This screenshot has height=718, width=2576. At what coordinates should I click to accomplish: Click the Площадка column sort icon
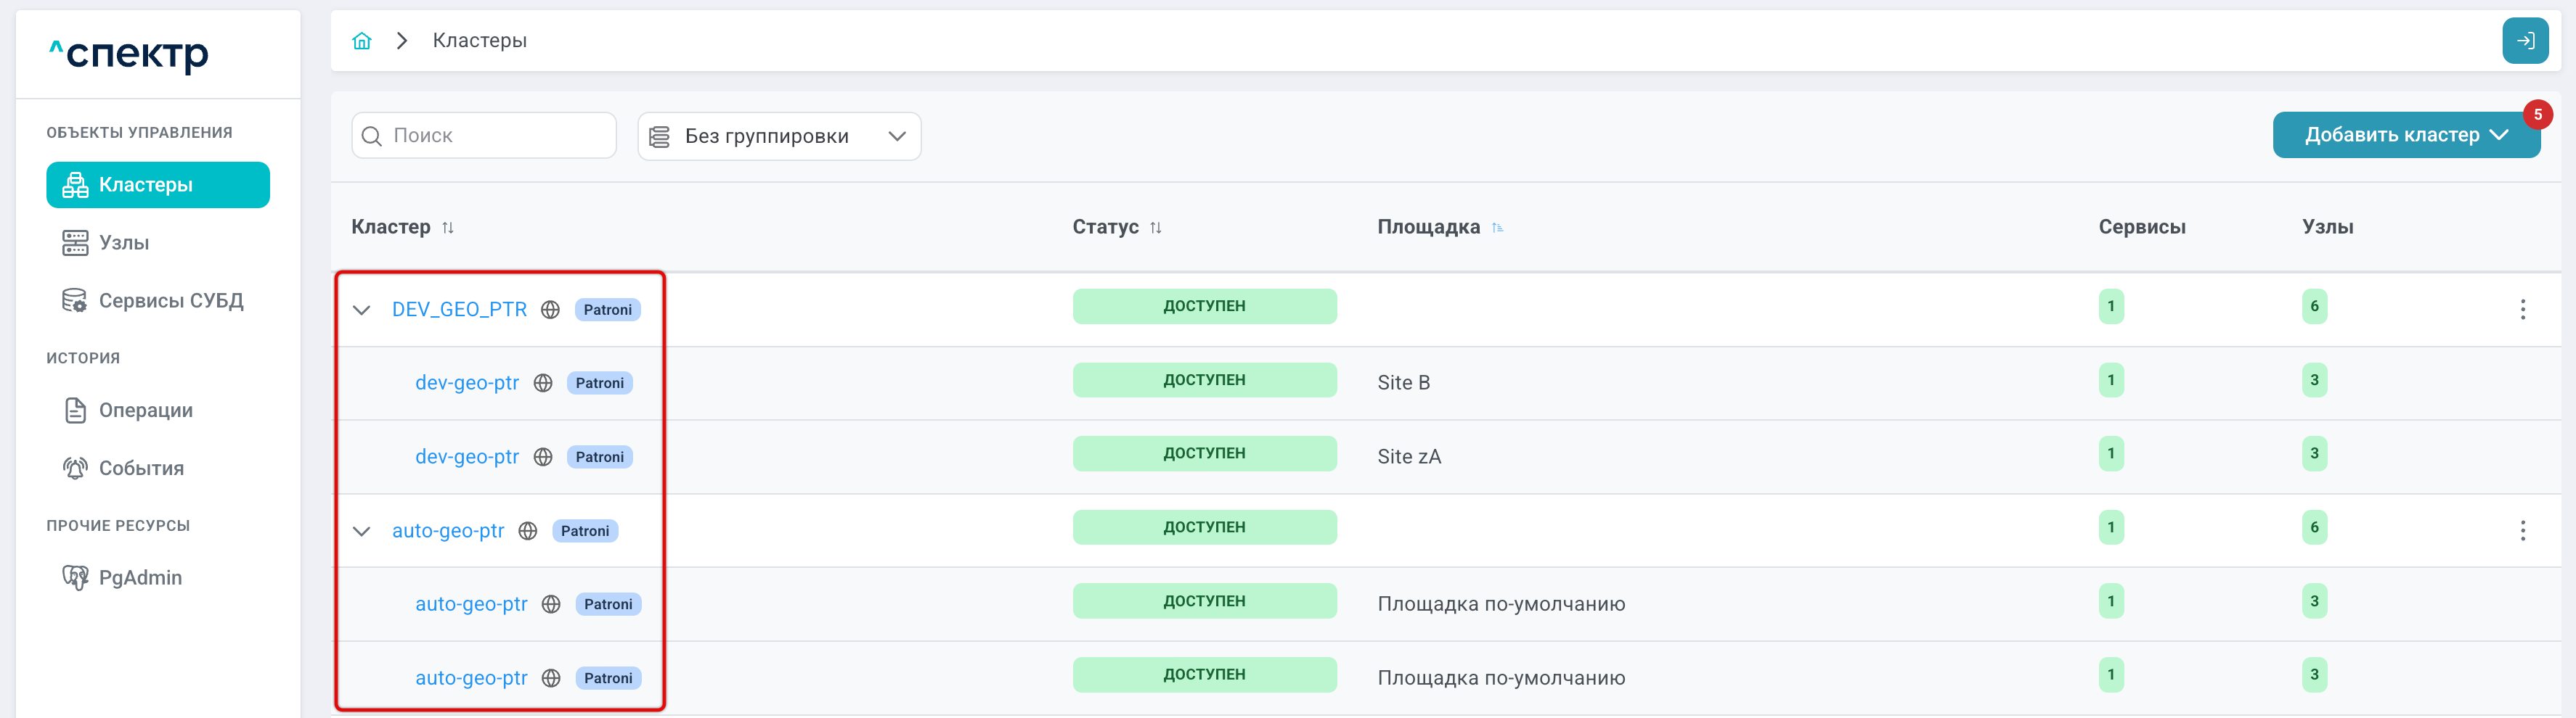click(x=1497, y=228)
